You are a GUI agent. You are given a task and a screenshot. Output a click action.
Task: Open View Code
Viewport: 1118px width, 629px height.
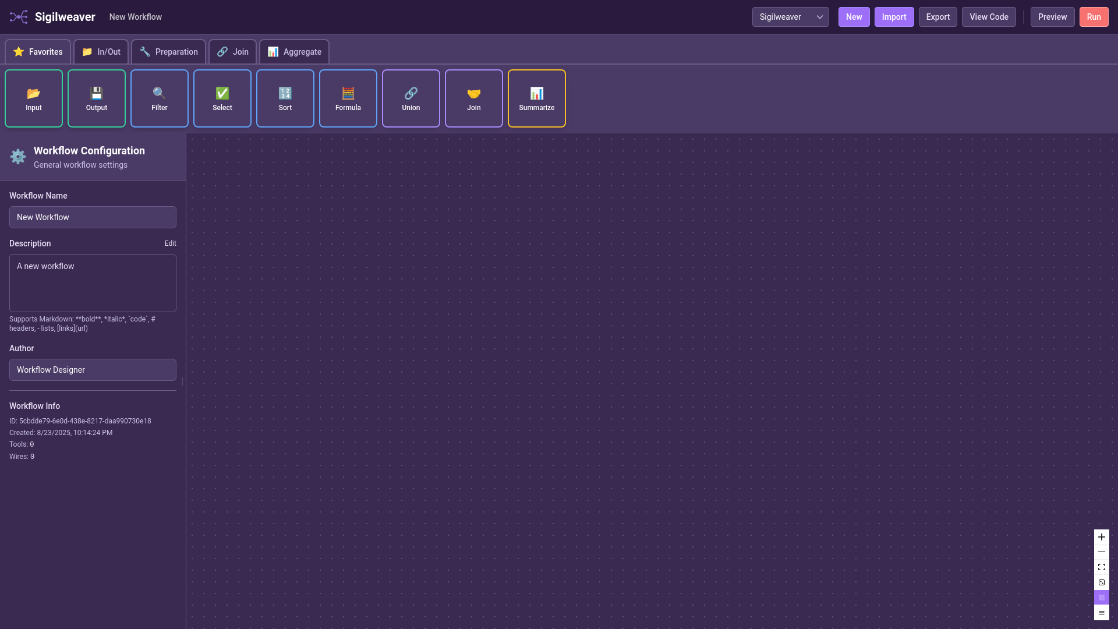989,17
